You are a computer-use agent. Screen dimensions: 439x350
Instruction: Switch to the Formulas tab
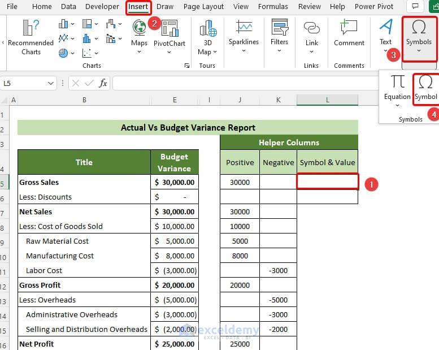click(273, 6)
